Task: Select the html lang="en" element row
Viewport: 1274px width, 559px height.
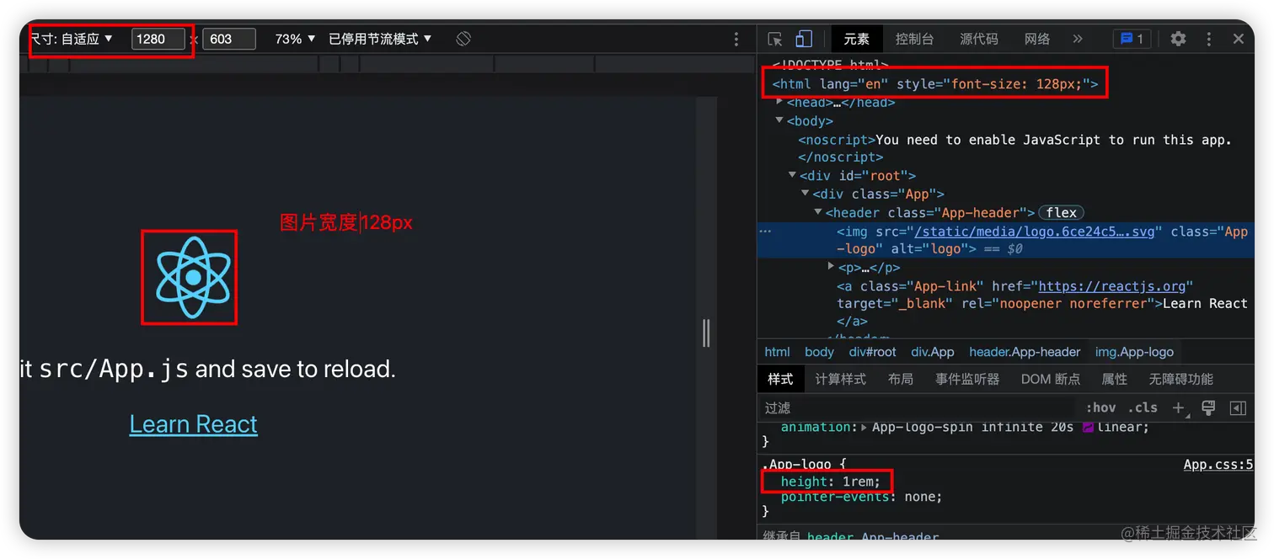Action: point(935,84)
